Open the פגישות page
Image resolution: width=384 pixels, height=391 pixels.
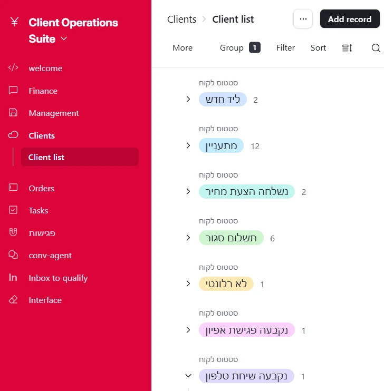coord(42,233)
